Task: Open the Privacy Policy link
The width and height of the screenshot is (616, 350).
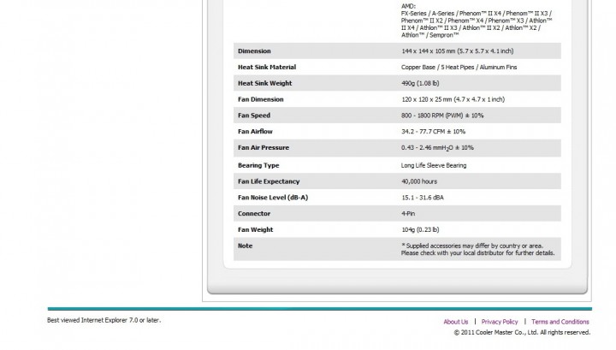Action: pyautogui.click(x=500, y=322)
